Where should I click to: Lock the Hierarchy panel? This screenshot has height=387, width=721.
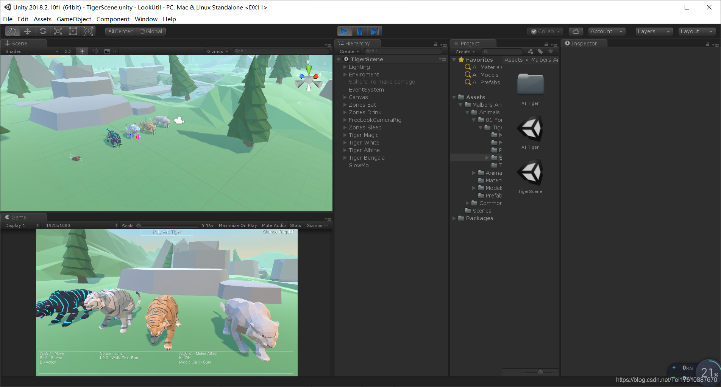pyautogui.click(x=435, y=44)
